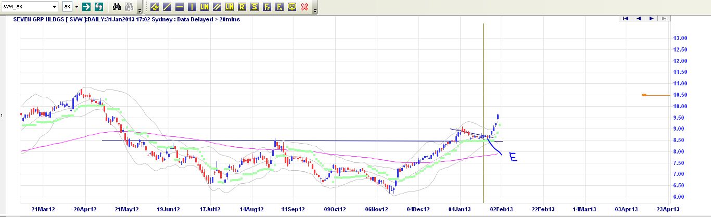This screenshot has width=711, height=217.
Task: Select the diagonal trend line tool
Action: (x=167, y=7)
